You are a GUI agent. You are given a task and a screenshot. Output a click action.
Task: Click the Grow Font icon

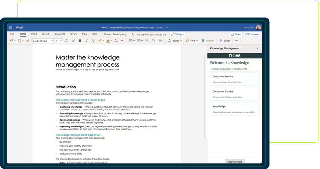click(x=67, y=41)
